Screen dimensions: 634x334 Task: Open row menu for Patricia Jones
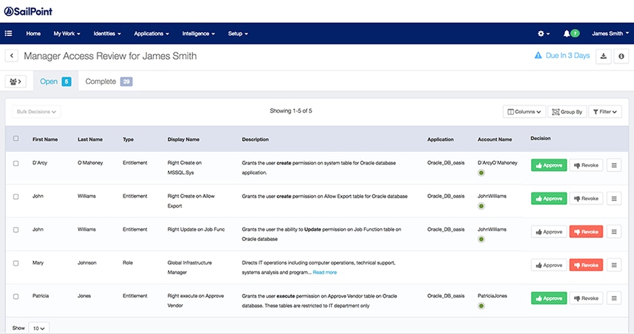(x=614, y=298)
